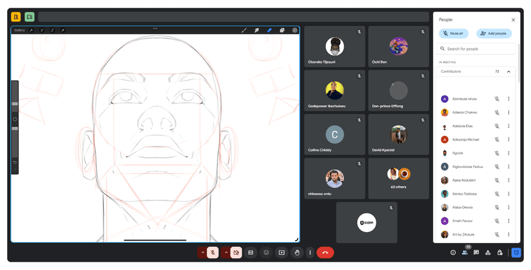Viewport: 531px width, 270px height.
Task: Click the active color circle in Procreate
Action: click(295, 30)
